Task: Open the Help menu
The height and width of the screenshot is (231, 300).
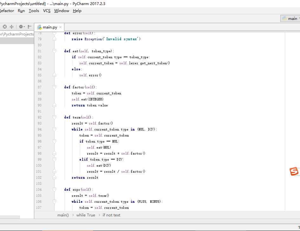Action: [77, 11]
